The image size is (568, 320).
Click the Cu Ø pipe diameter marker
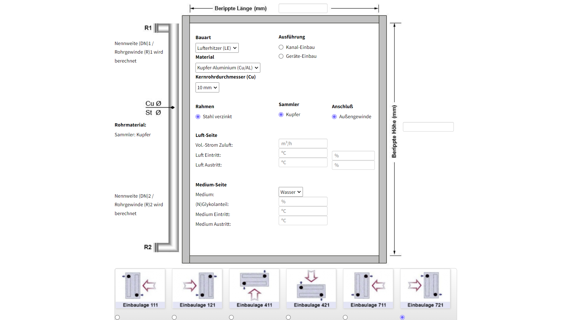pos(153,103)
